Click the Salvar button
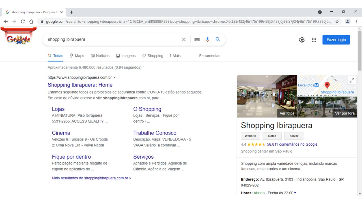Image resolution: width=362 pixels, height=204 pixels. point(294,136)
